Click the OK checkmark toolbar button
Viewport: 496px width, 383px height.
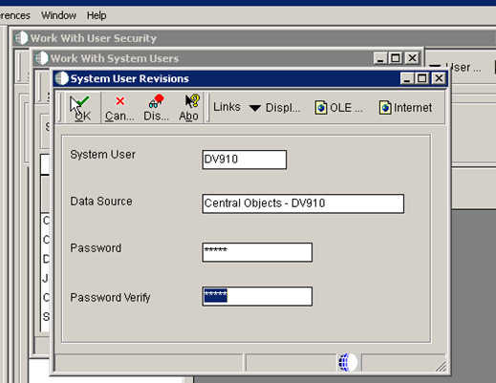tap(83, 108)
